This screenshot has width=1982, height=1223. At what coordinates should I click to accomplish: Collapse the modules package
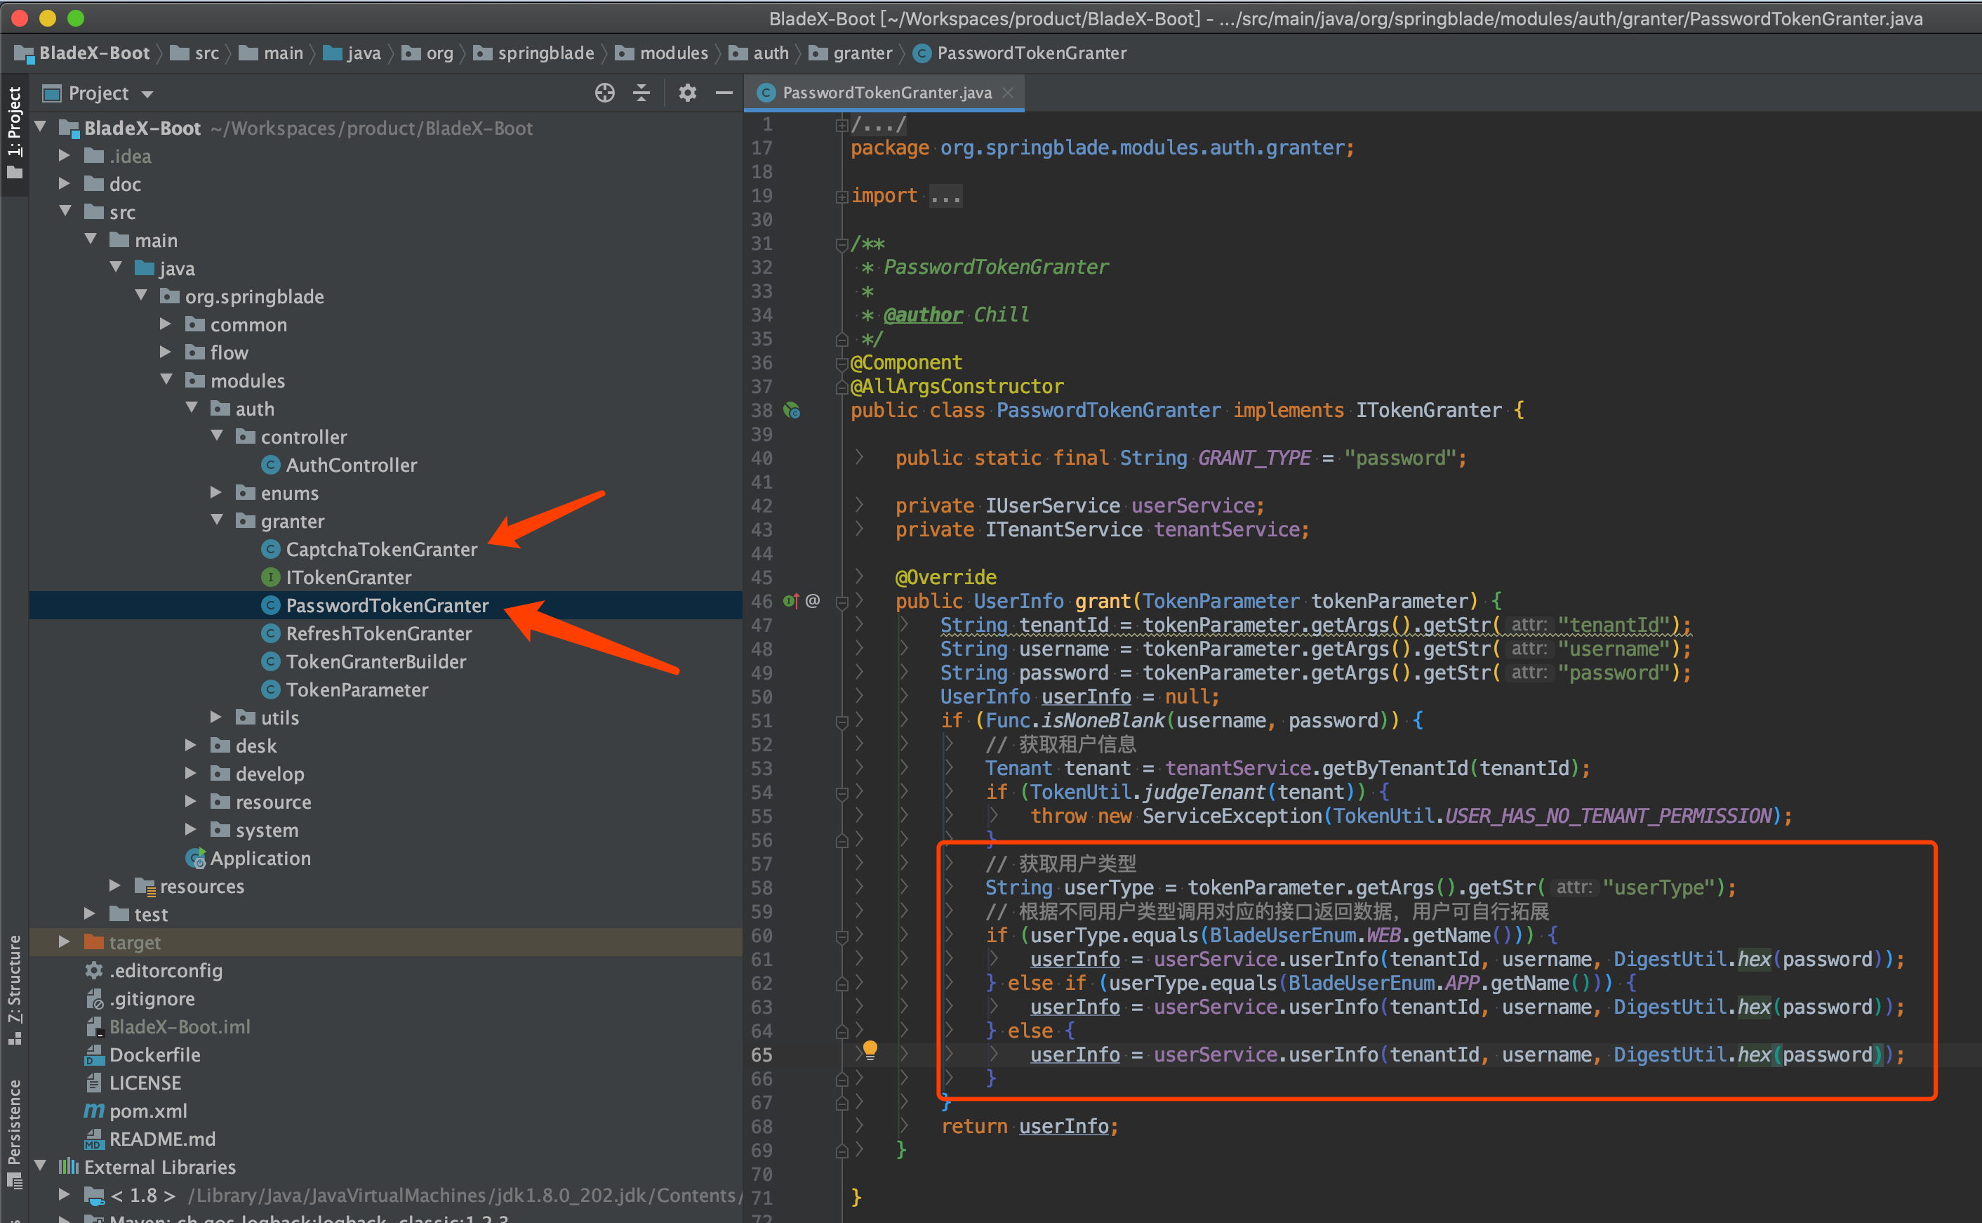(166, 379)
